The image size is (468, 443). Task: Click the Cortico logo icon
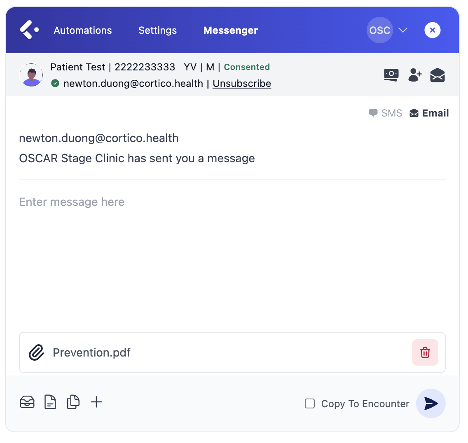(x=29, y=30)
